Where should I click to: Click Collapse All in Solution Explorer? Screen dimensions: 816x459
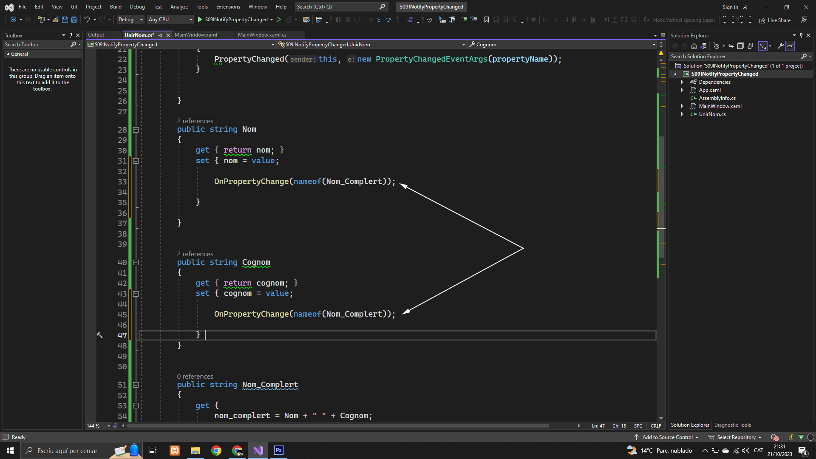point(740,46)
